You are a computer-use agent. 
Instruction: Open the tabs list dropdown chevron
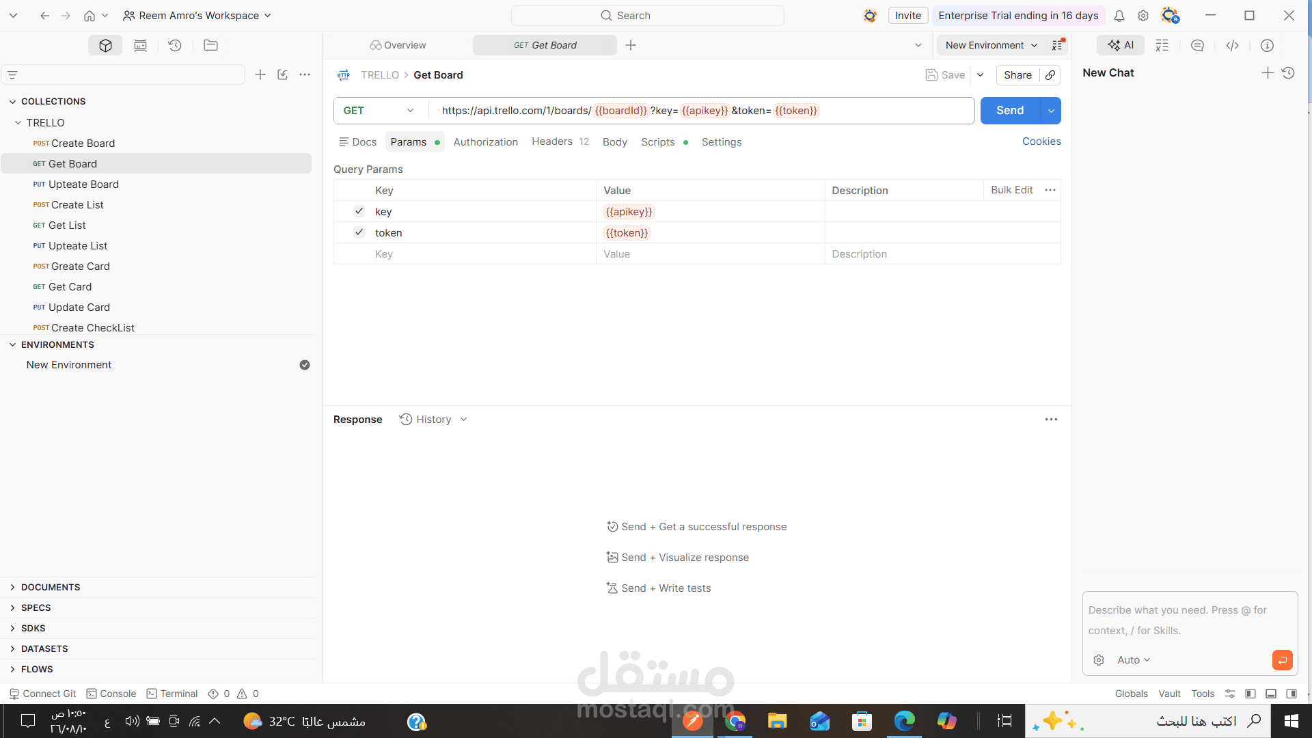tap(918, 45)
